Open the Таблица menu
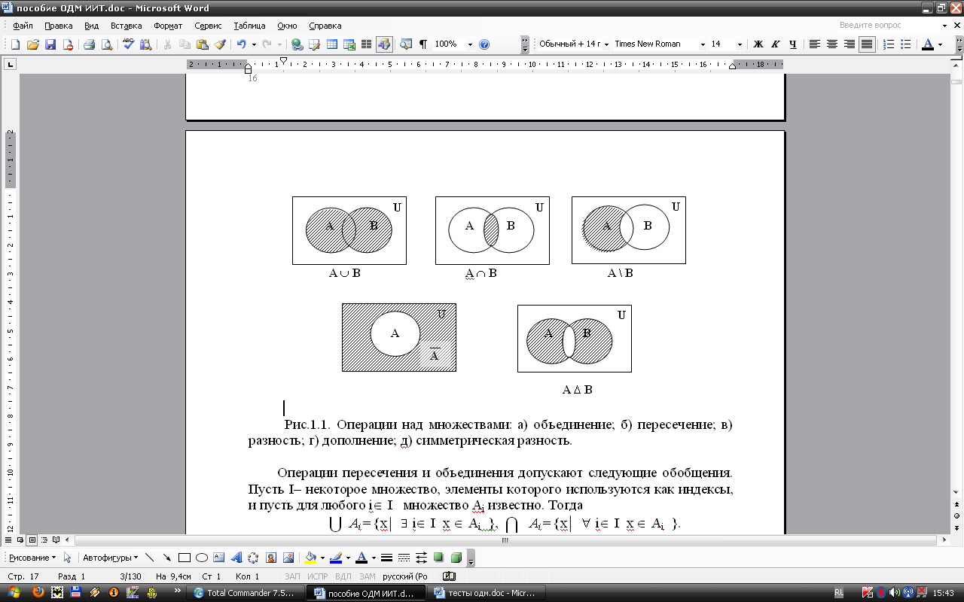The image size is (964, 602). (x=249, y=26)
